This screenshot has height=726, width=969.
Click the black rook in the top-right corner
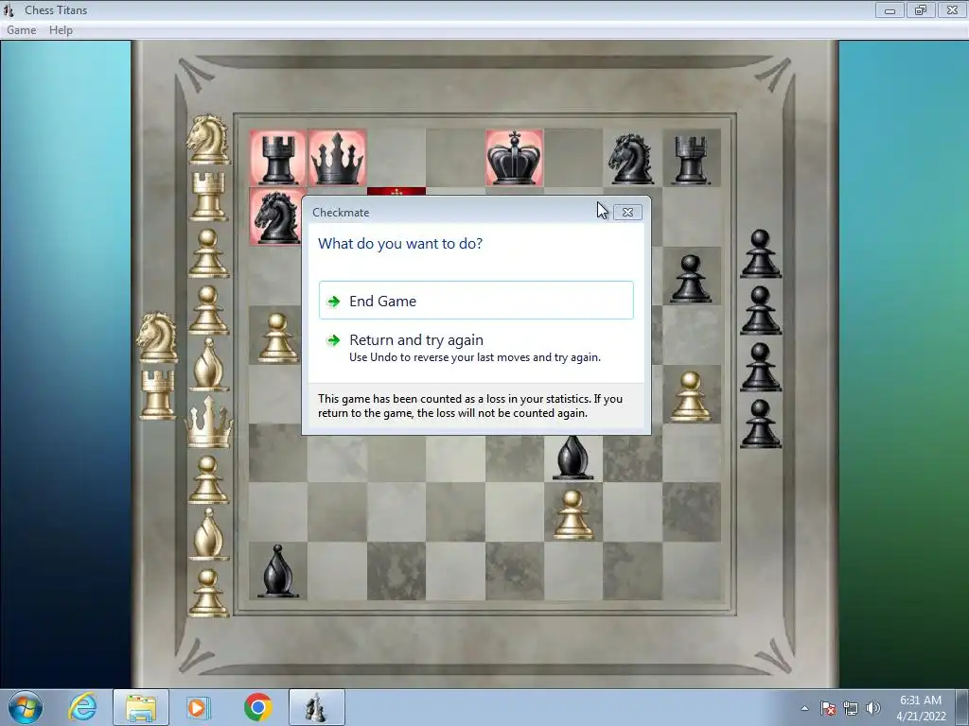[x=691, y=161]
